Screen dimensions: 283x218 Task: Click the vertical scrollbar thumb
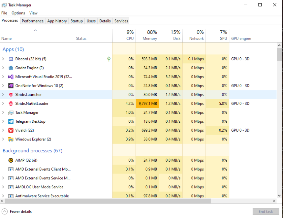279,54
